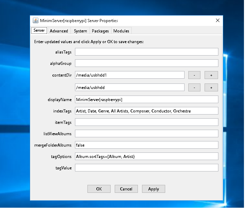The image size is (245, 208).
Task: Close the Server Properties dialog
Action: tap(218, 20)
